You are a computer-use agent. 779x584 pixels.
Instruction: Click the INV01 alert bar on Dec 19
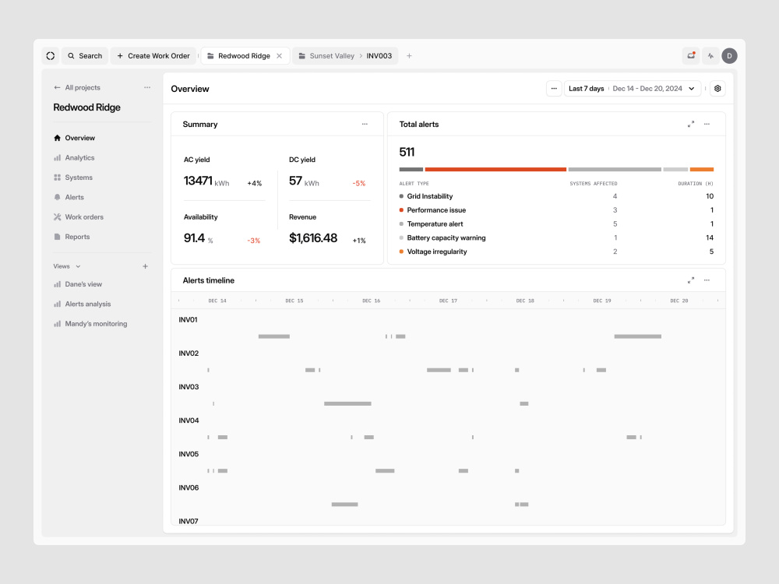point(637,336)
